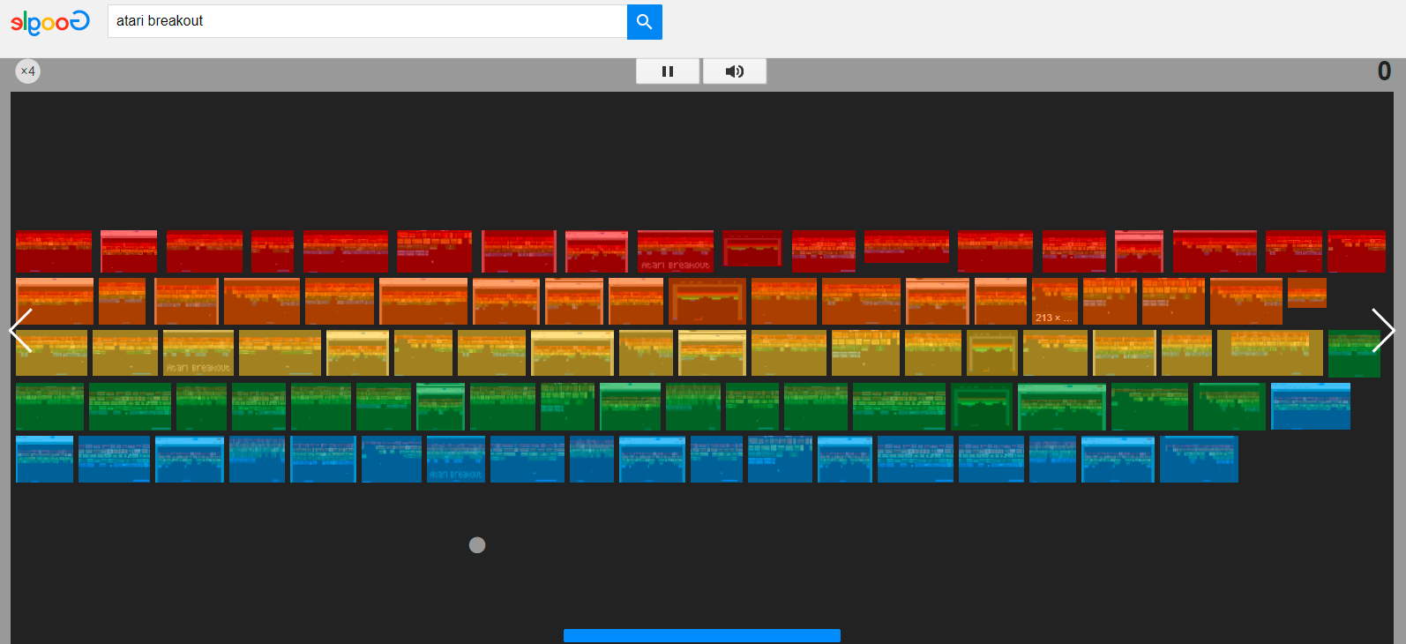
Task: Click the gray bouncing ball
Action: point(477,545)
